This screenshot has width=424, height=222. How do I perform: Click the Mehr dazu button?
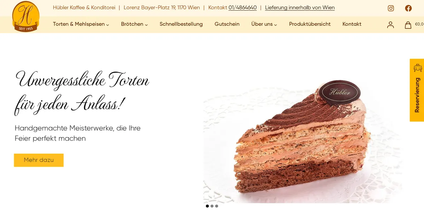39,160
